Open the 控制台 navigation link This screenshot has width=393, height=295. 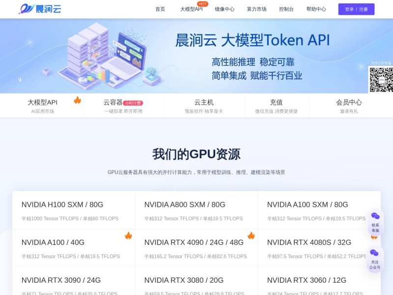(x=286, y=9)
